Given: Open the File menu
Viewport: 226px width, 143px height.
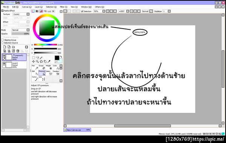Looking at the screenshot, I should [x=6, y=7].
